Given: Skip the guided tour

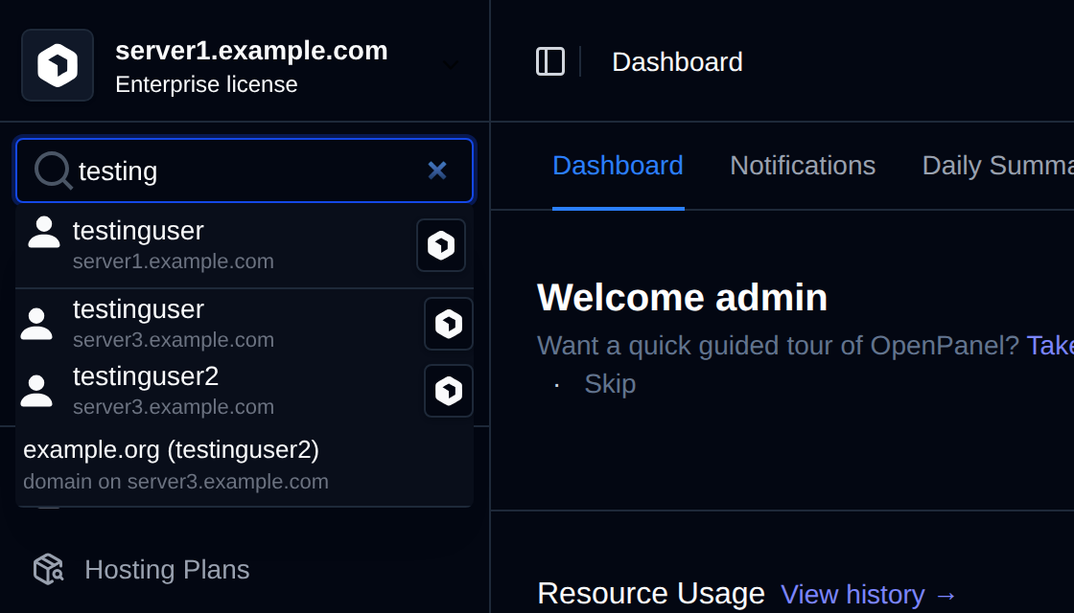Looking at the screenshot, I should (x=610, y=384).
